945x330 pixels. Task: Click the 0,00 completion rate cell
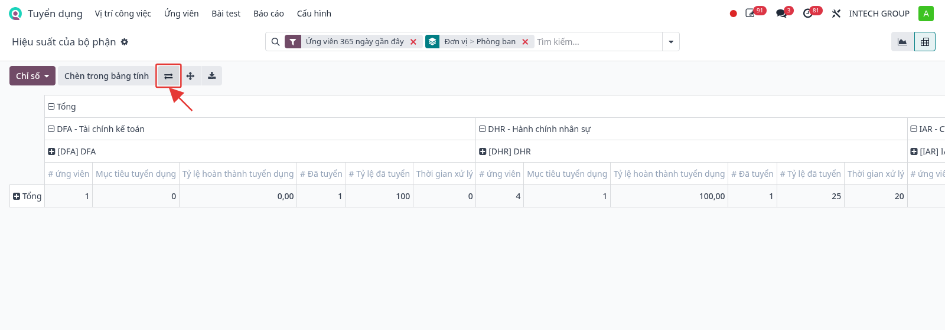tap(238, 196)
